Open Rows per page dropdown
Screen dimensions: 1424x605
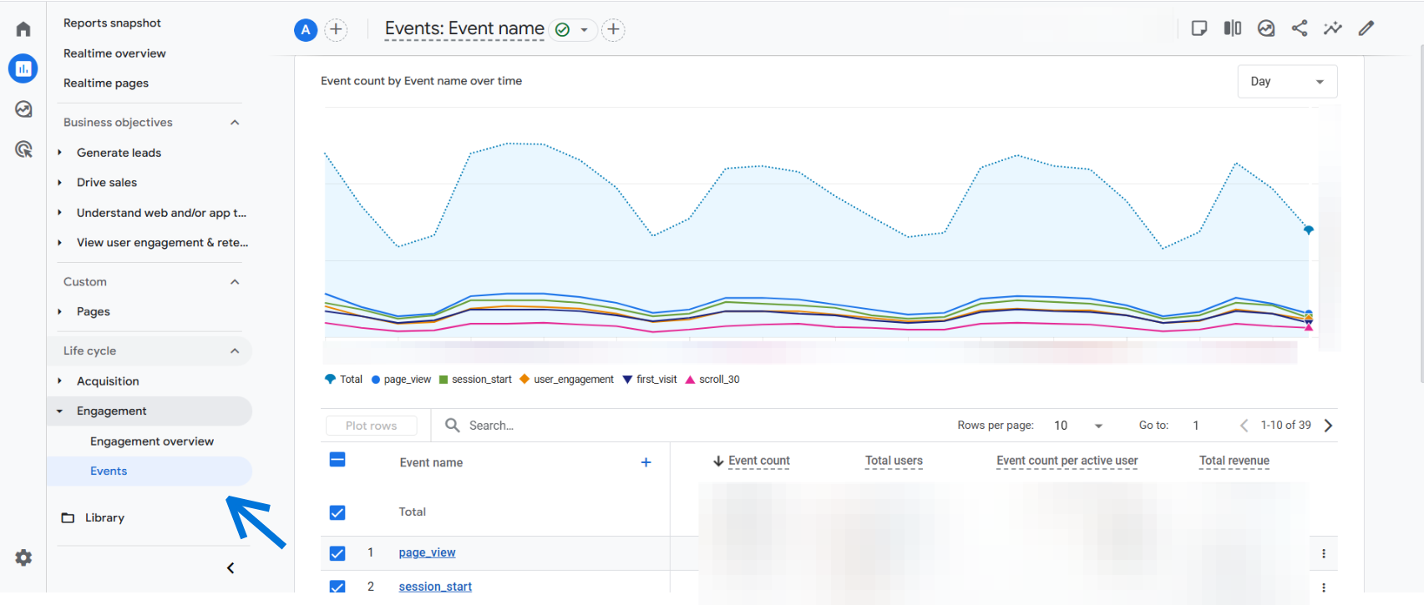click(x=1078, y=426)
